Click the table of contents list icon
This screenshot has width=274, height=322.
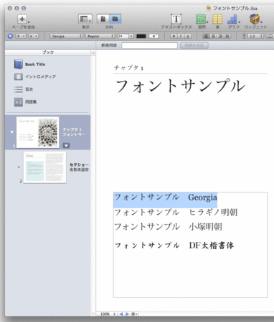point(19,89)
